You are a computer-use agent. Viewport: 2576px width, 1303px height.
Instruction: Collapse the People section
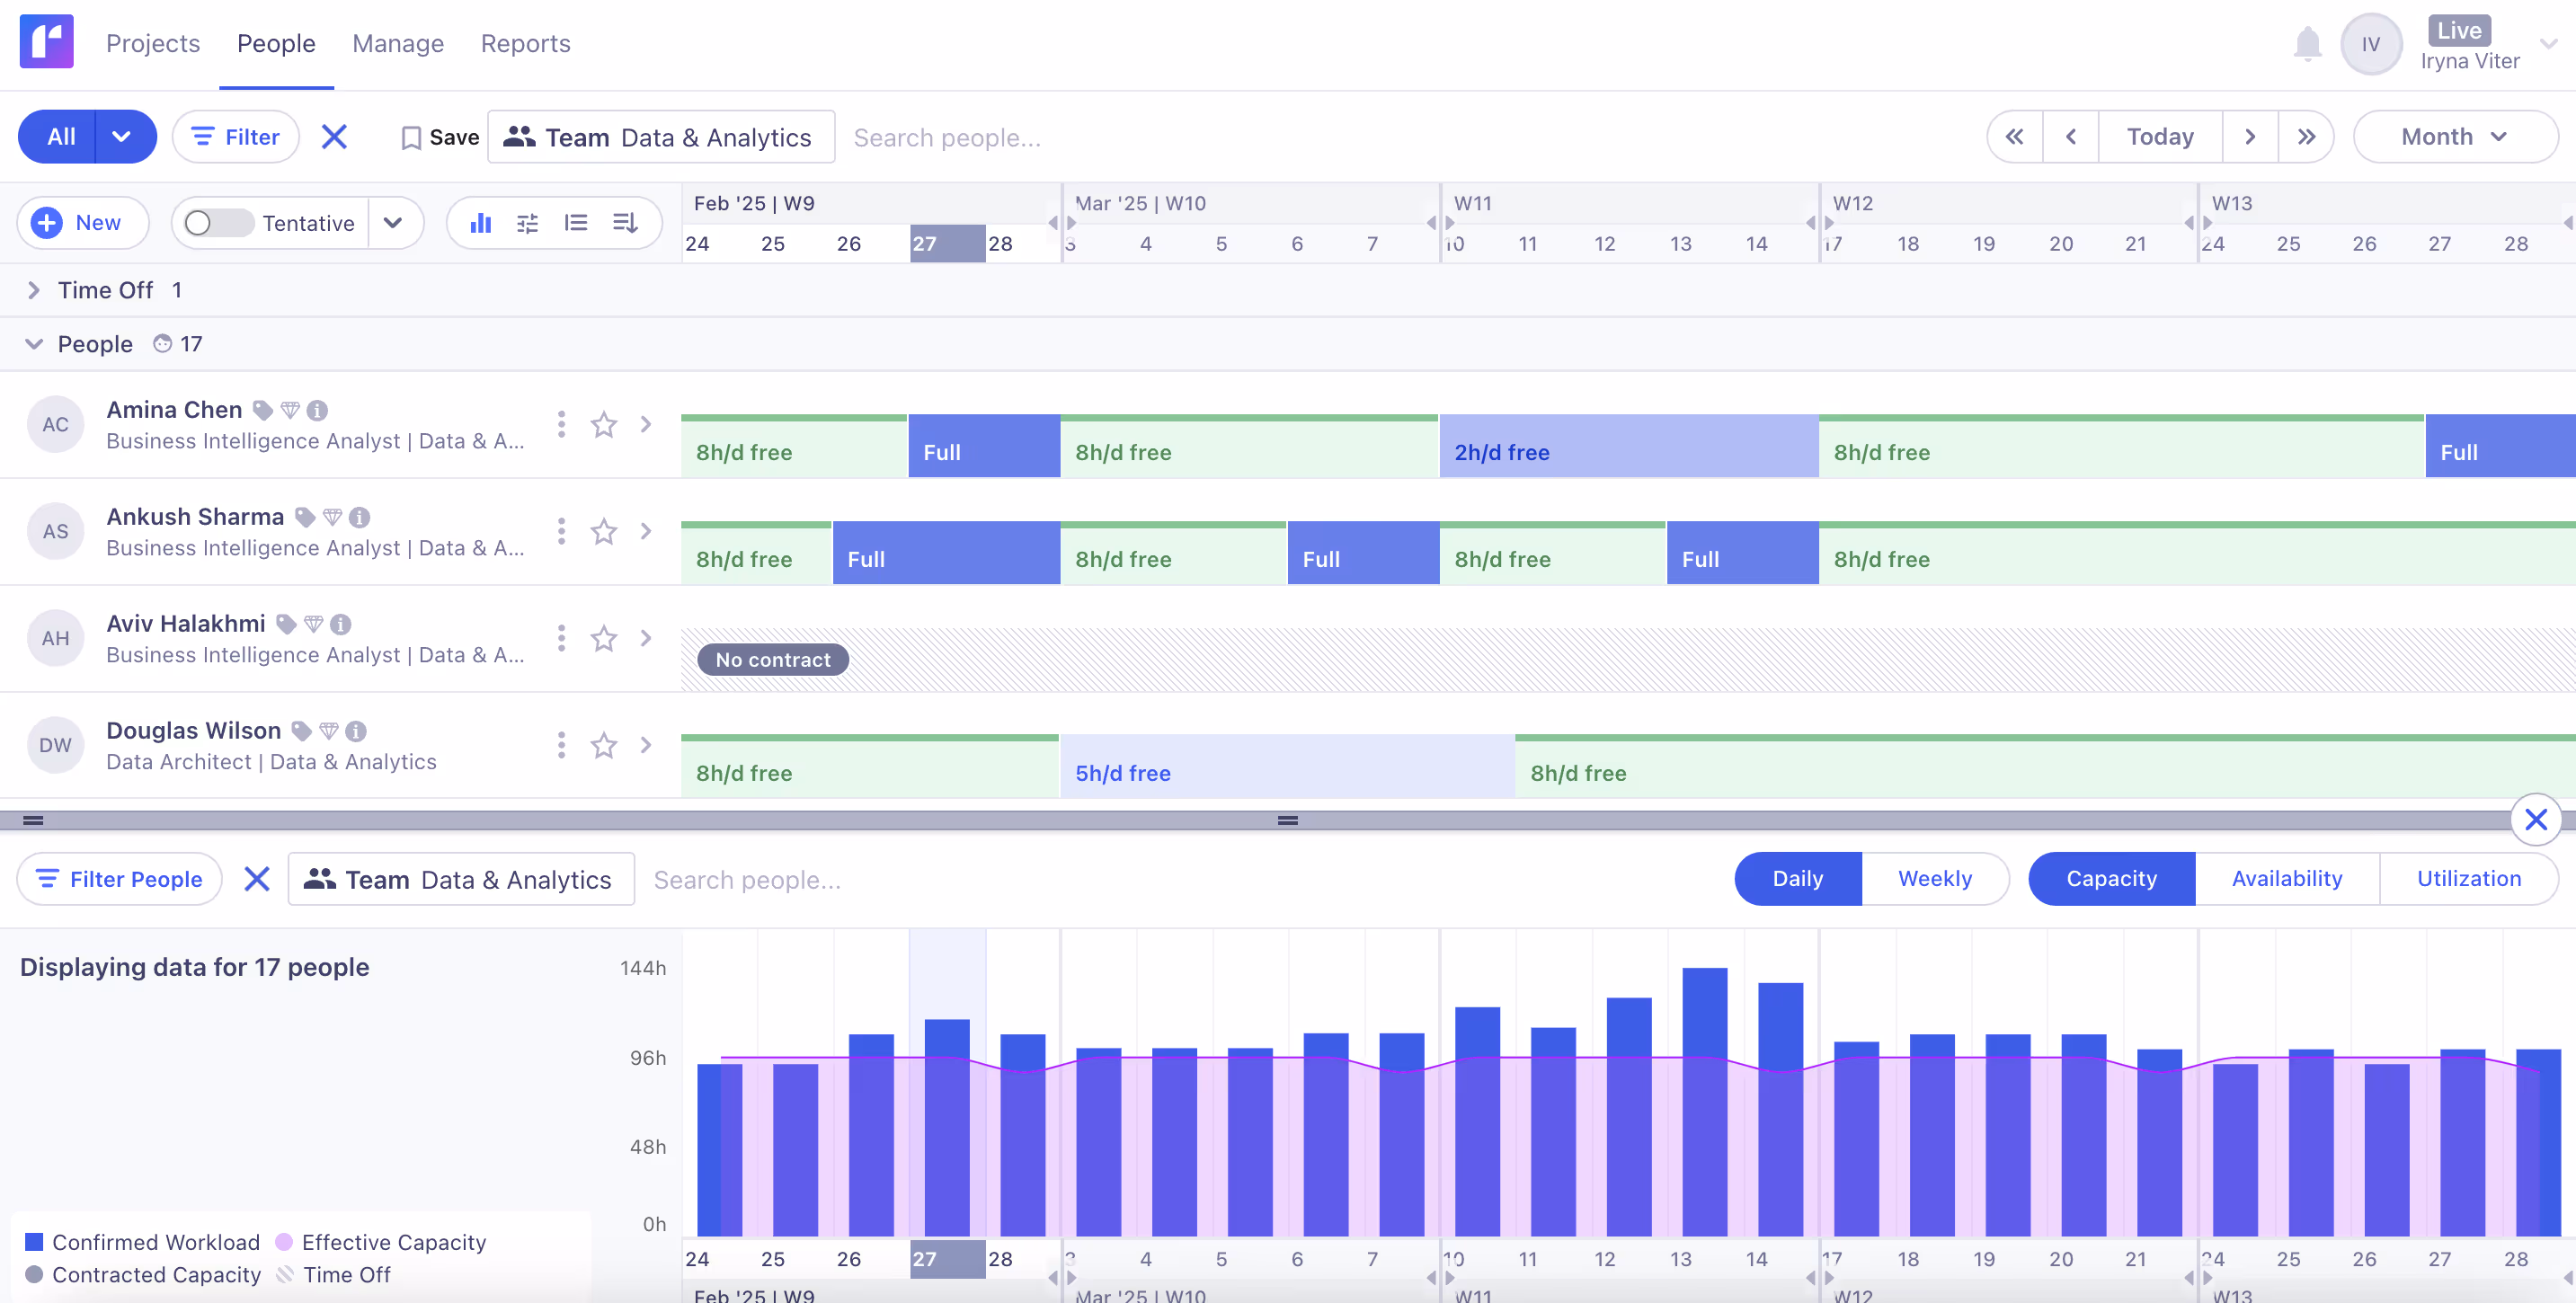coord(34,344)
